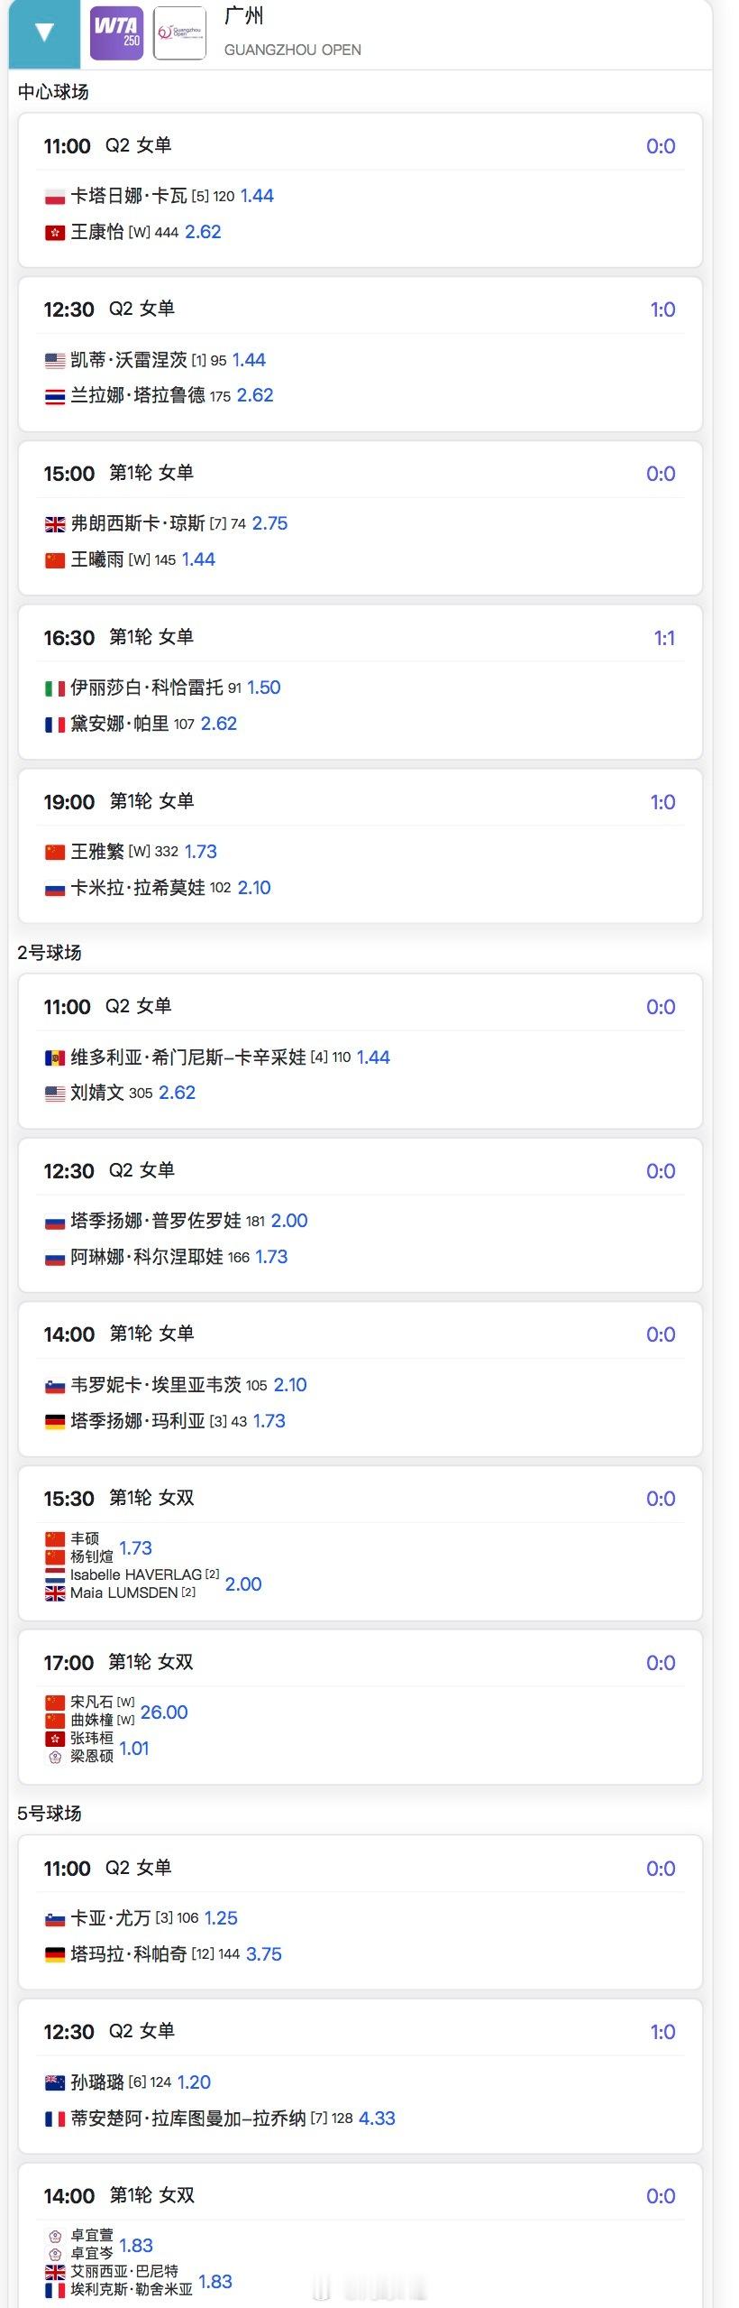
Task: Collapse the Guangzhou tournament dropdown arrow
Action: pos(44,33)
